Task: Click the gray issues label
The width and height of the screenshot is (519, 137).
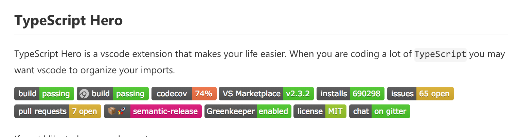Action: (402, 94)
